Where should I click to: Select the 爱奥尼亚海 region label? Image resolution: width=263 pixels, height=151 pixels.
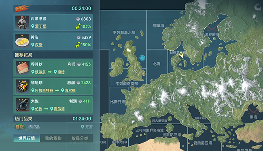pyautogui.click(x=203, y=143)
